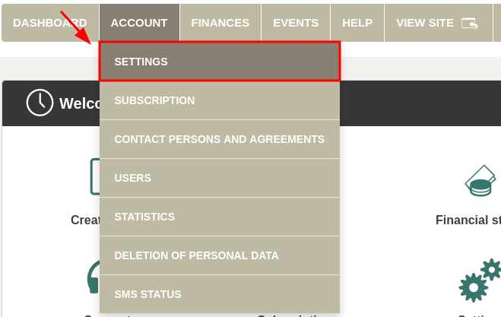Expand the Finances menu
The image size is (501, 317).
(x=220, y=23)
